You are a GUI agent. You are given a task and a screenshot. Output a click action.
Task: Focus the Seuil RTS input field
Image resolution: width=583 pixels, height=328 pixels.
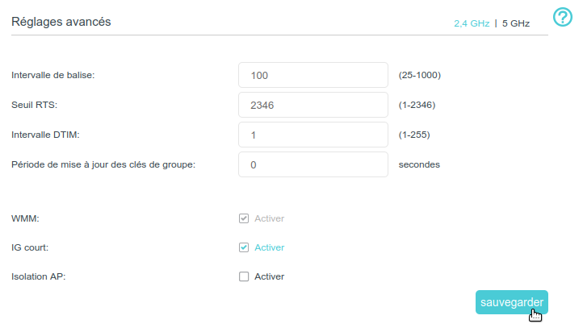(x=313, y=105)
